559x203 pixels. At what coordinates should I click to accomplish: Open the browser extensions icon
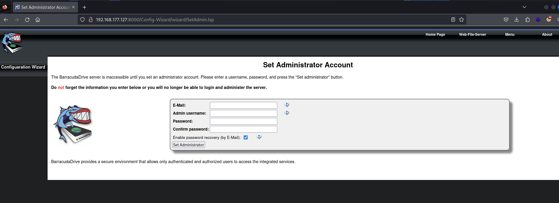pyautogui.click(x=527, y=20)
